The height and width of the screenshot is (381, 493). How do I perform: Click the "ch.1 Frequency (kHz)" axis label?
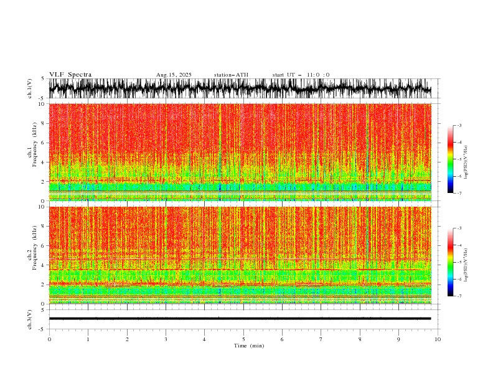click(x=32, y=144)
